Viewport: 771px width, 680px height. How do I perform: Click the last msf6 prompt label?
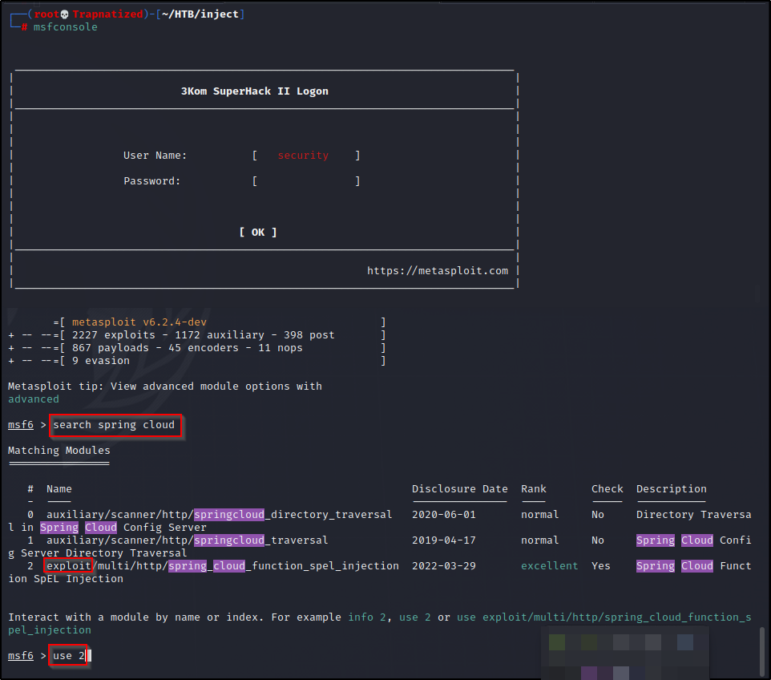21,656
